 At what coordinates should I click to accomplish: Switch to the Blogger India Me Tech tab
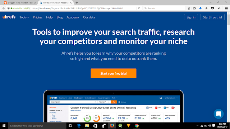coord(20,3)
